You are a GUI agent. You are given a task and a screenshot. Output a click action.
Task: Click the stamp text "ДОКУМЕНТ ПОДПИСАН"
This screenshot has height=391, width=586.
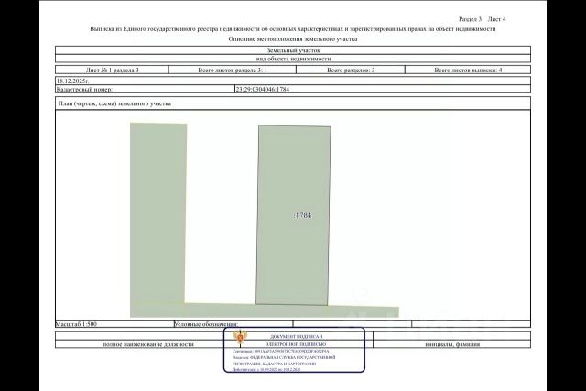[297, 336]
